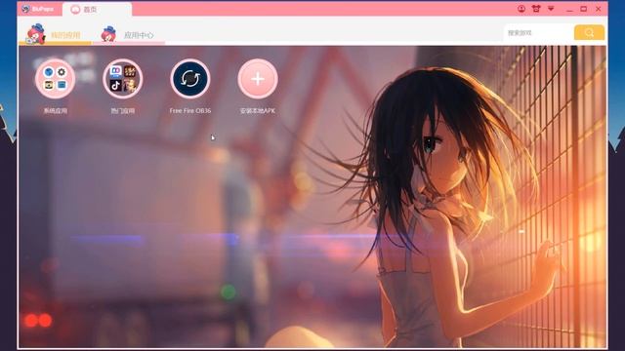
Task: Click the 安装本地APK label
Action: 258,110
